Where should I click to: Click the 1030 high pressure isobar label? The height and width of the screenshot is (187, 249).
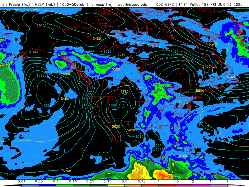click(46, 106)
